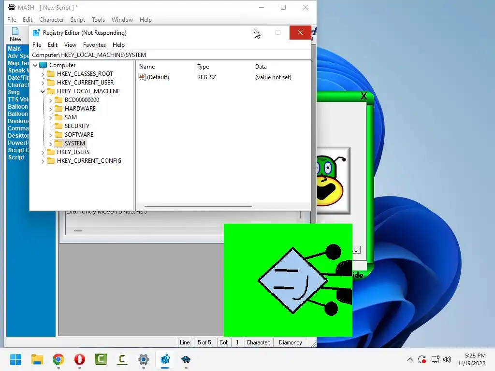Select the last Script entry in MASH sidebar

tap(16, 157)
